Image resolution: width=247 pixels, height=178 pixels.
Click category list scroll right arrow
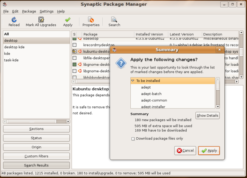pos(68,121)
